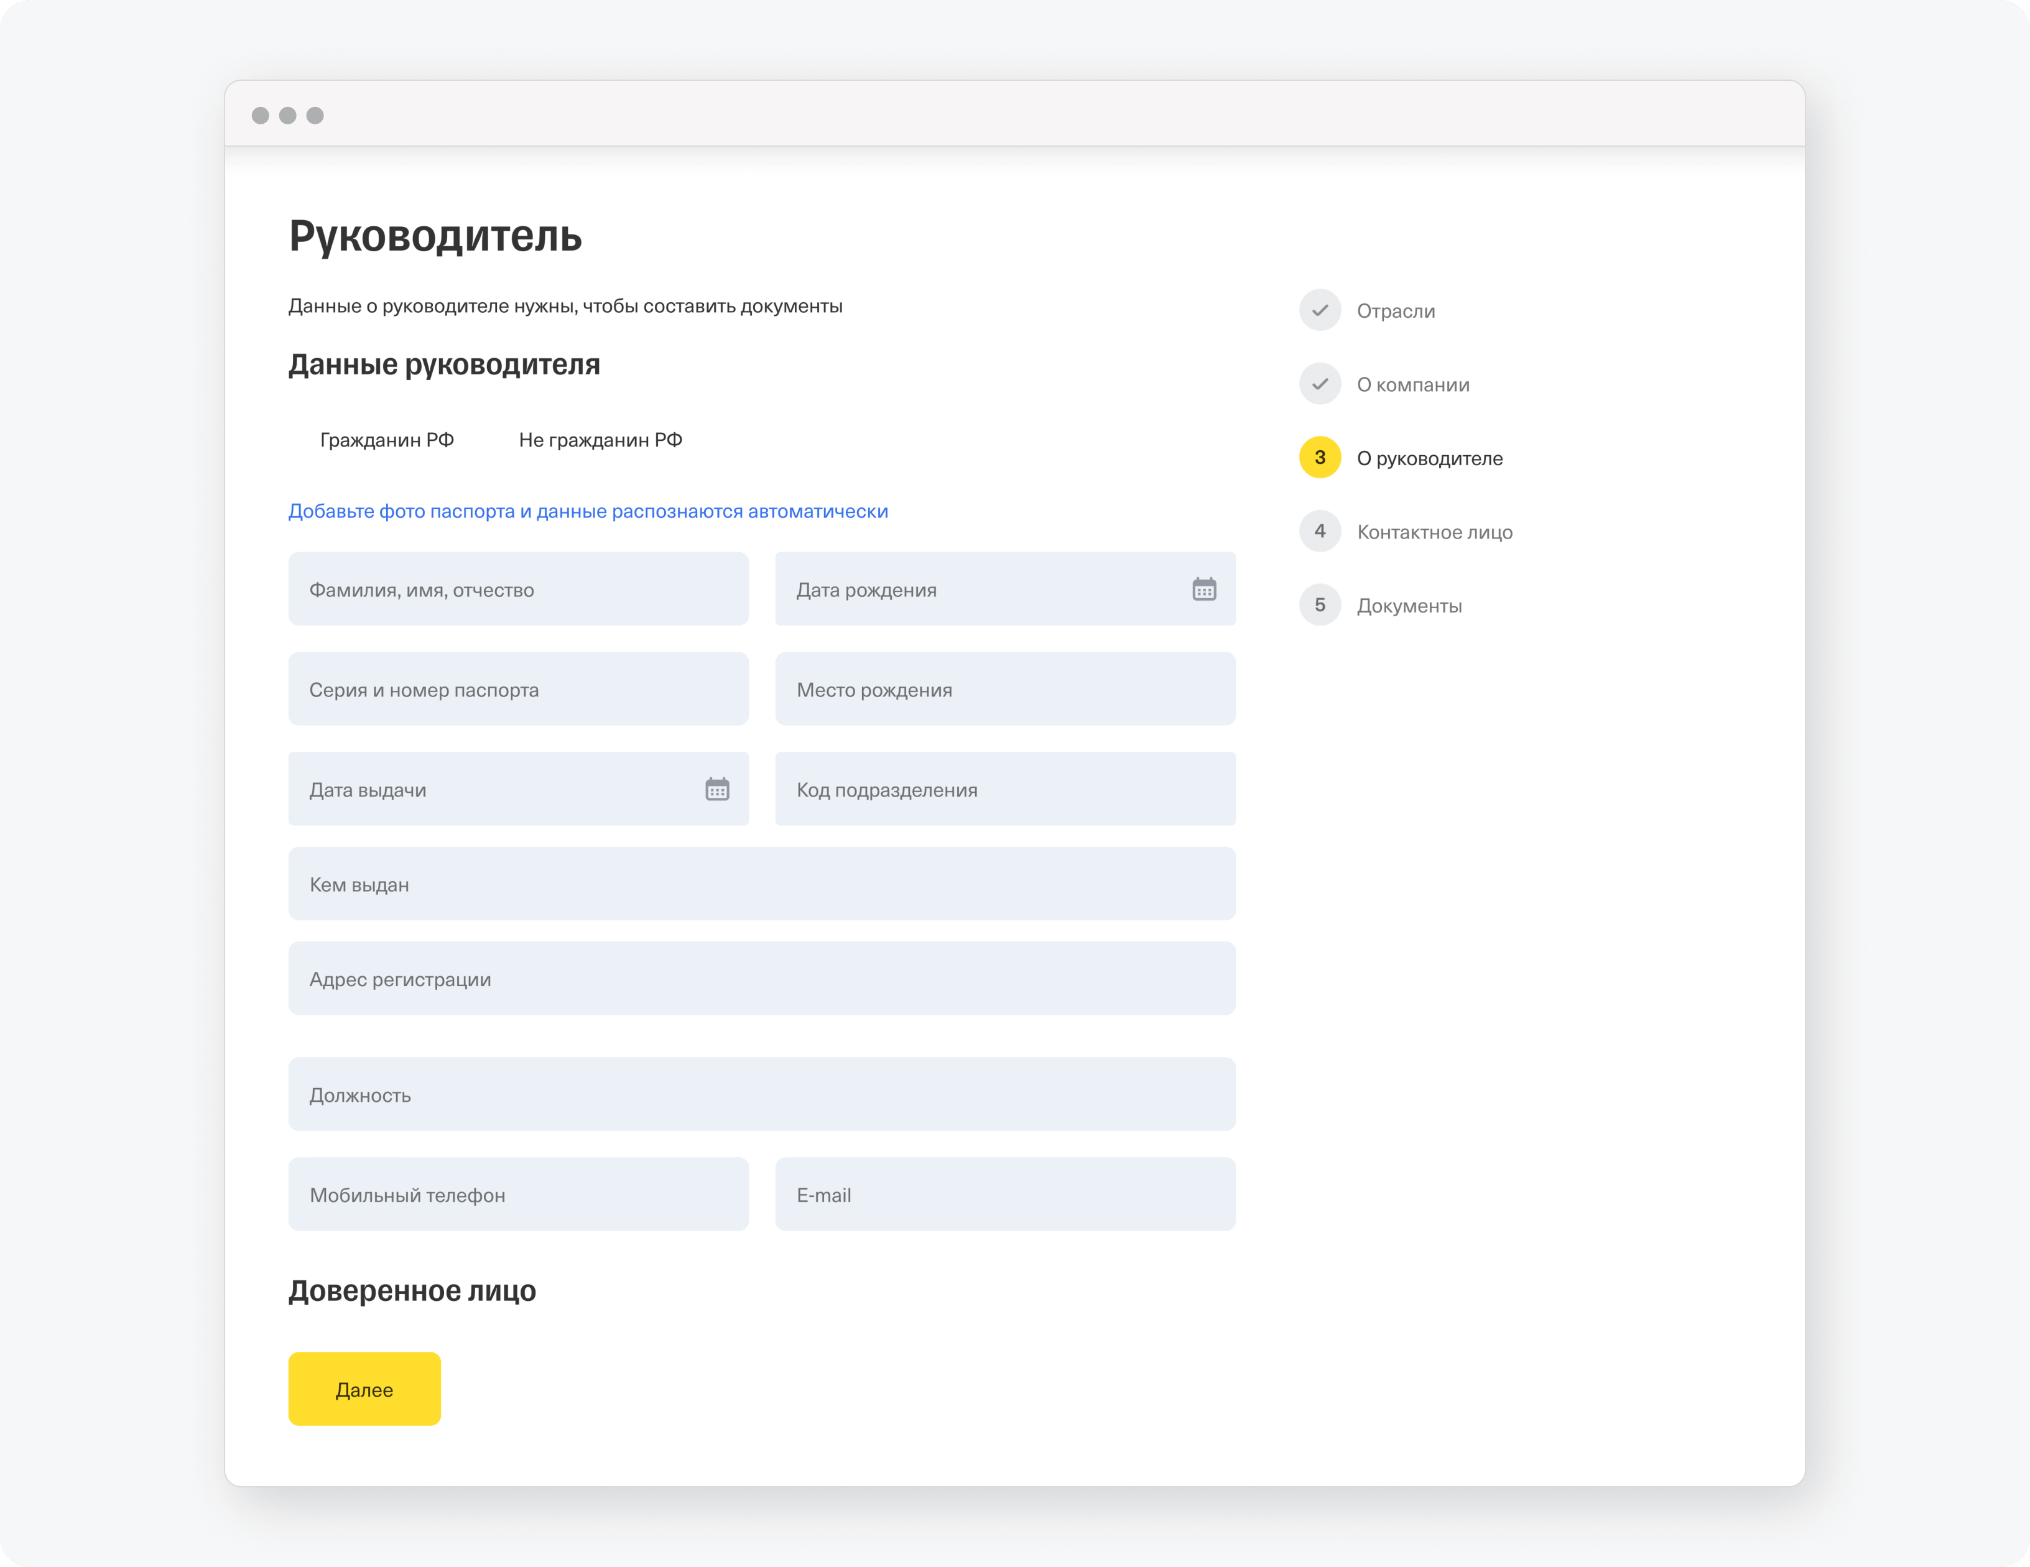Focus the Должность field

[x=762, y=1094]
